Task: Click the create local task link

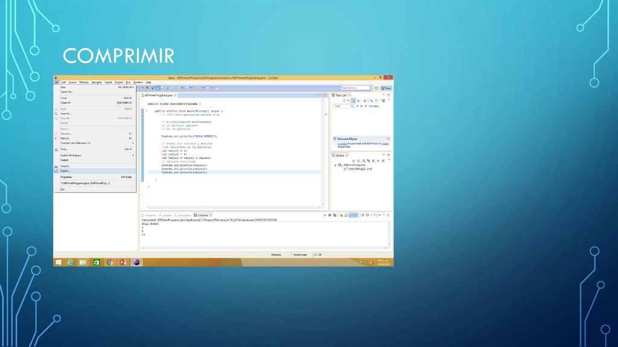Action: click(385, 143)
